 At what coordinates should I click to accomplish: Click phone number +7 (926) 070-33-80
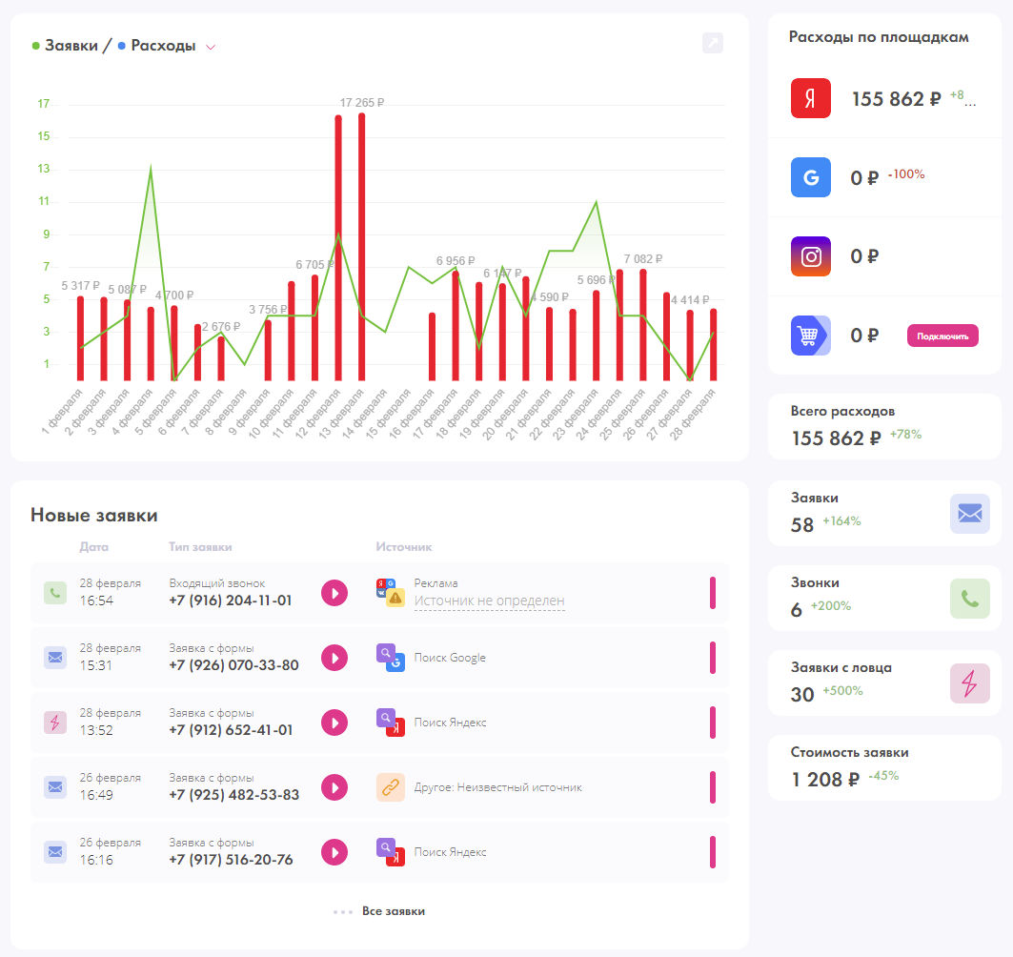pyautogui.click(x=233, y=665)
